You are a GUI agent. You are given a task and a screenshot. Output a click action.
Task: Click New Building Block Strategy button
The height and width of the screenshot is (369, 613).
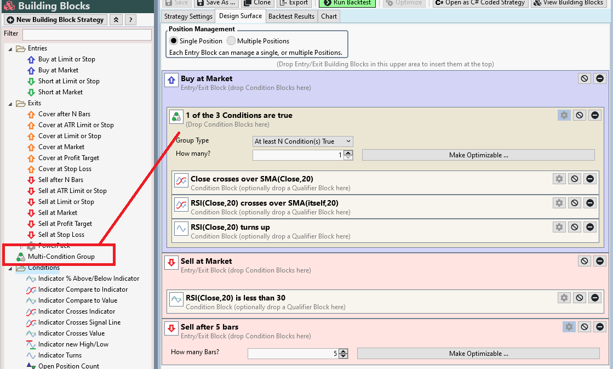[x=55, y=20]
